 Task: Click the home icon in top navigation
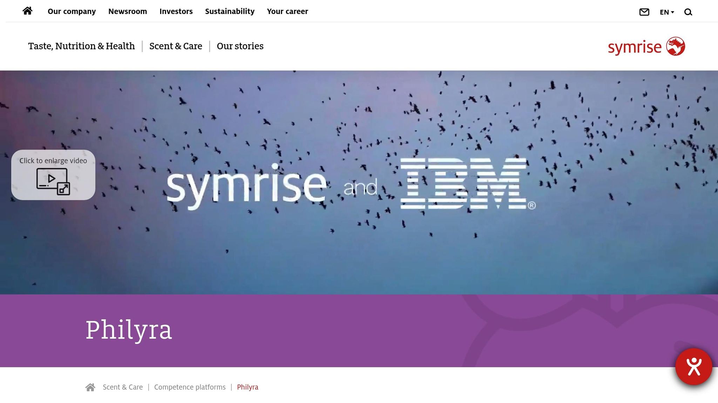pos(27,11)
